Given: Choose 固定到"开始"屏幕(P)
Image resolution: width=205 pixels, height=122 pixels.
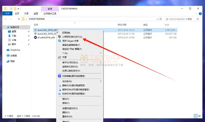Looking at the screenshot, I should (x=72, y=49).
